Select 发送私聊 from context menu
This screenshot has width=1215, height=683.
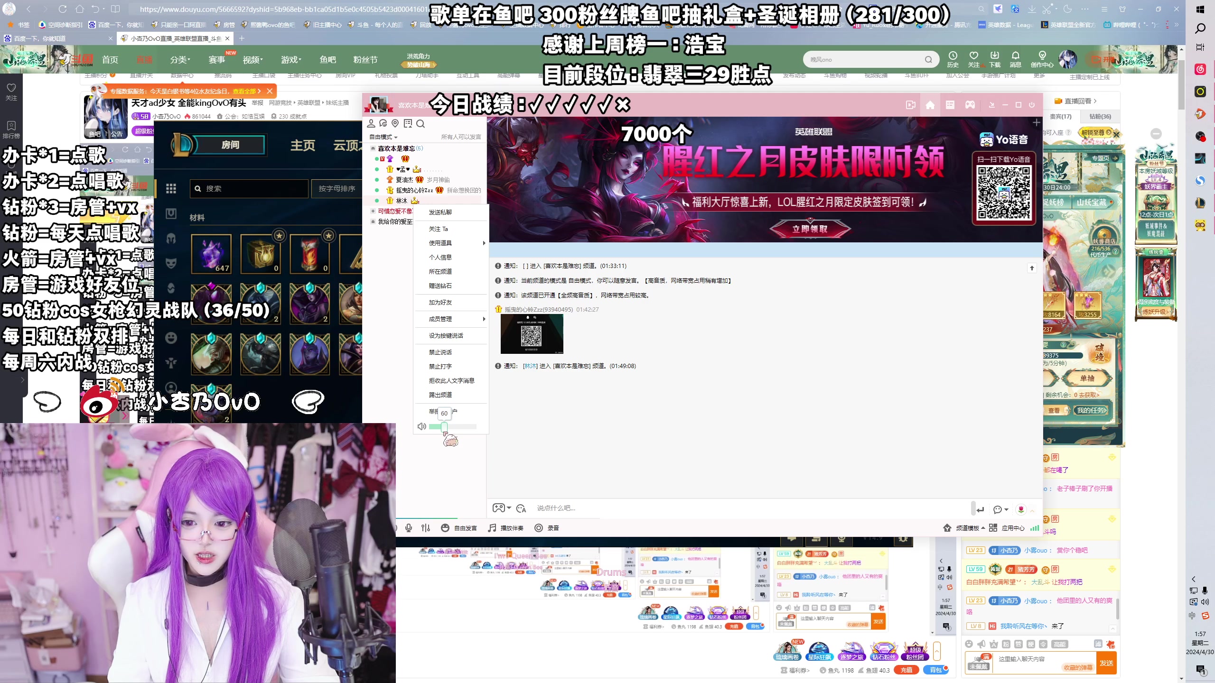tap(440, 212)
